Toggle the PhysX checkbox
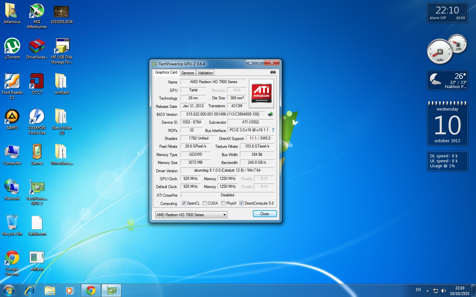This screenshot has width=476, height=297. [223, 203]
